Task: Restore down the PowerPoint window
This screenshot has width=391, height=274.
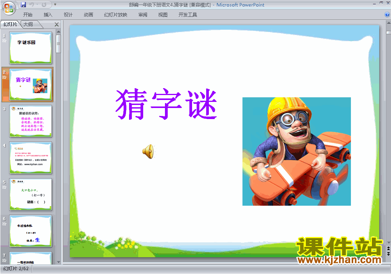Action: pyautogui.click(x=381, y=3)
